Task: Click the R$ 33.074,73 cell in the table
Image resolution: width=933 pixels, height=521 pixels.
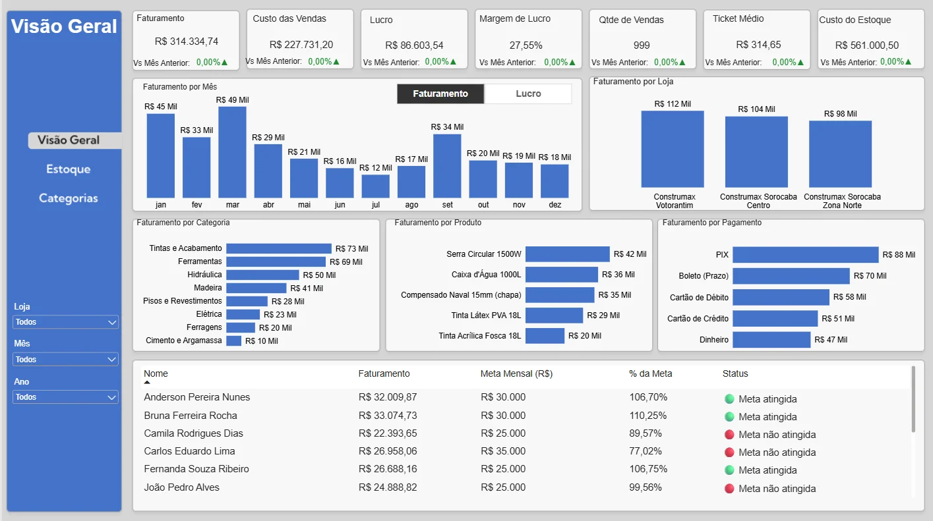Action: [388, 416]
